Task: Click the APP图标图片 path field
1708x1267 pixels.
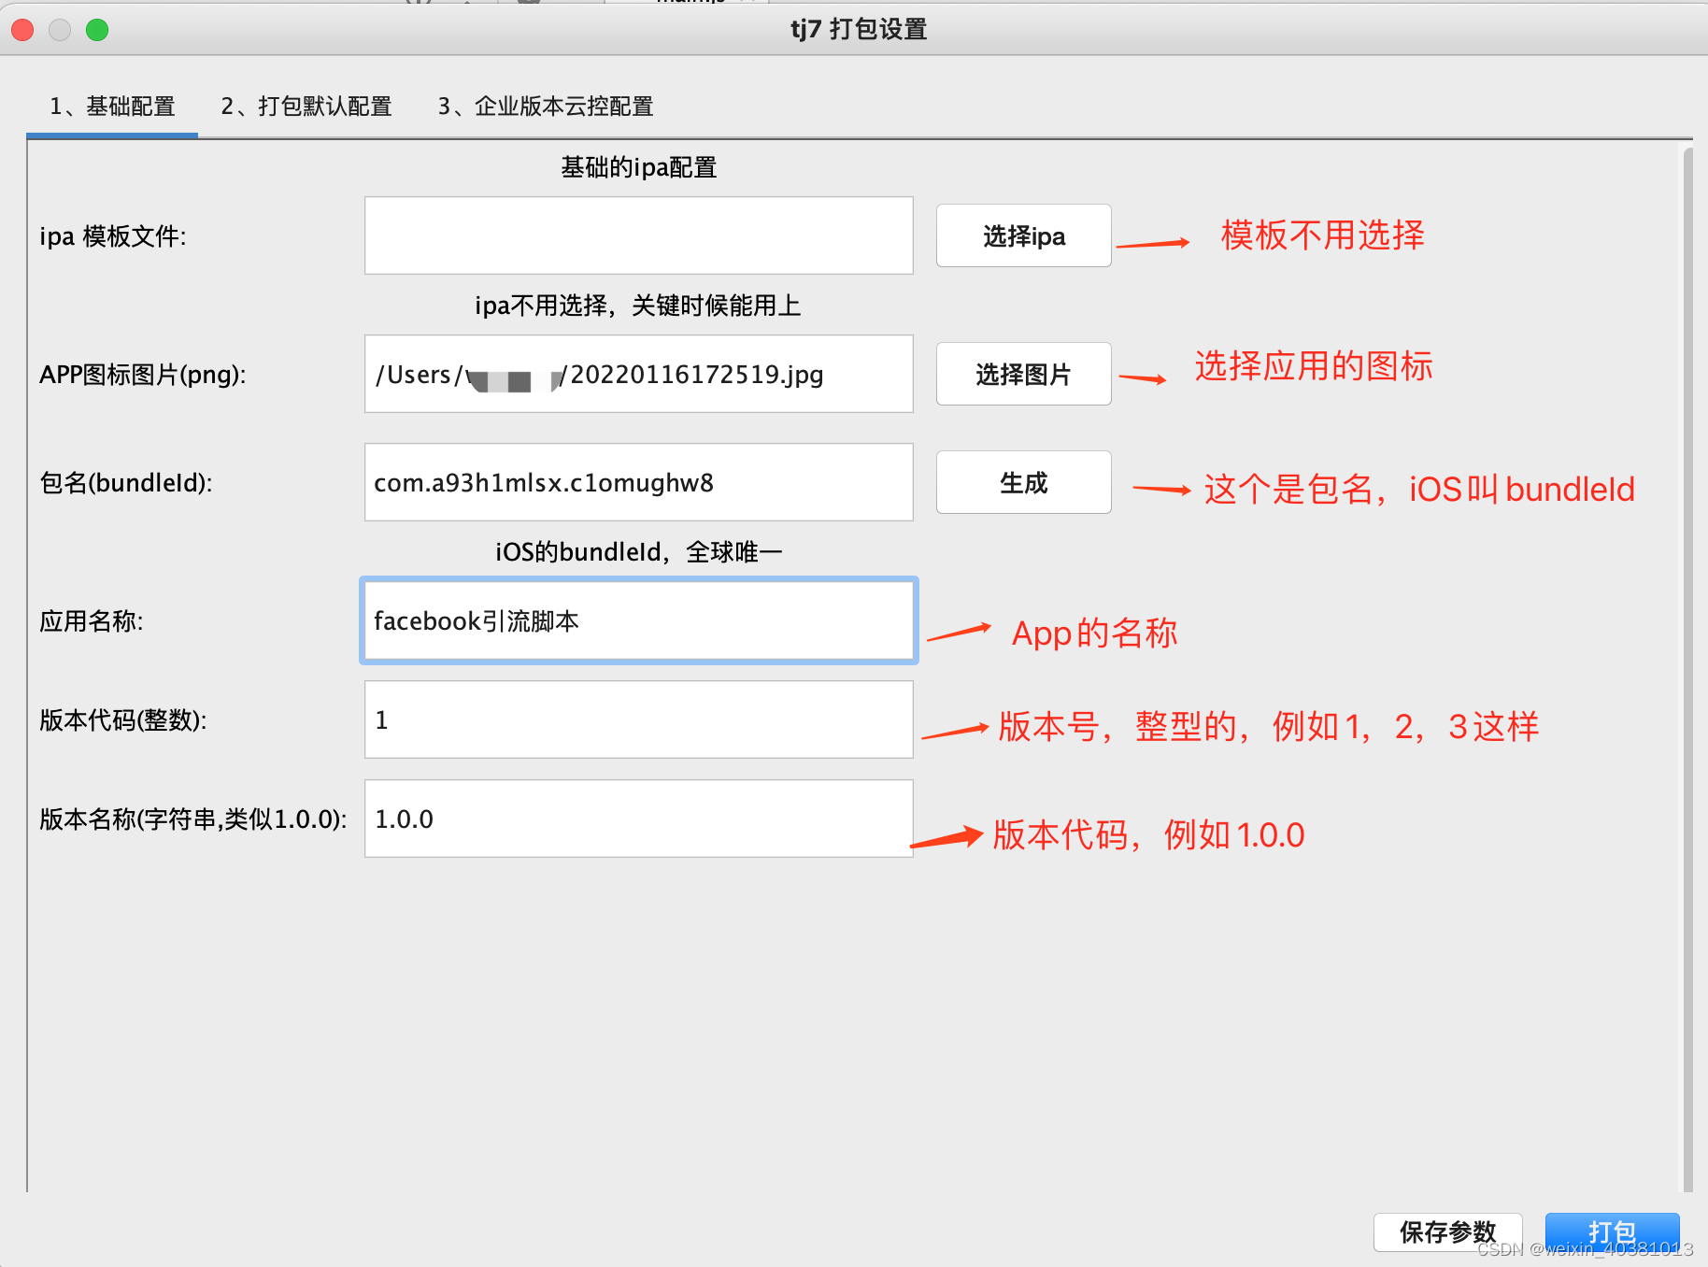Action: point(638,374)
